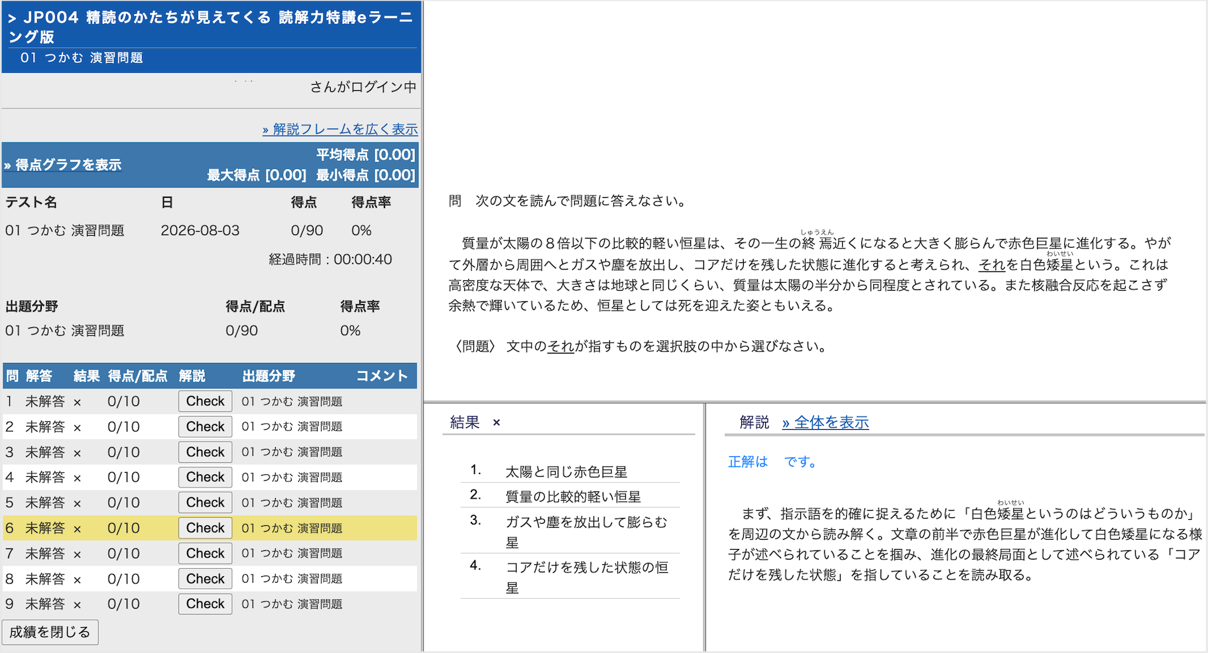Click the Check button for question 9
Viewport: 1208px width, 653px height.
[x=205, y=604]
